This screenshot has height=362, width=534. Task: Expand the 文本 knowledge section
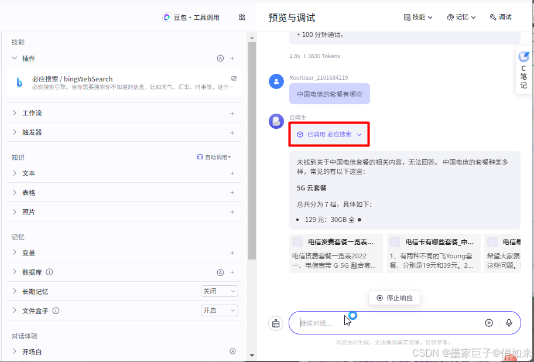(14, 173)
